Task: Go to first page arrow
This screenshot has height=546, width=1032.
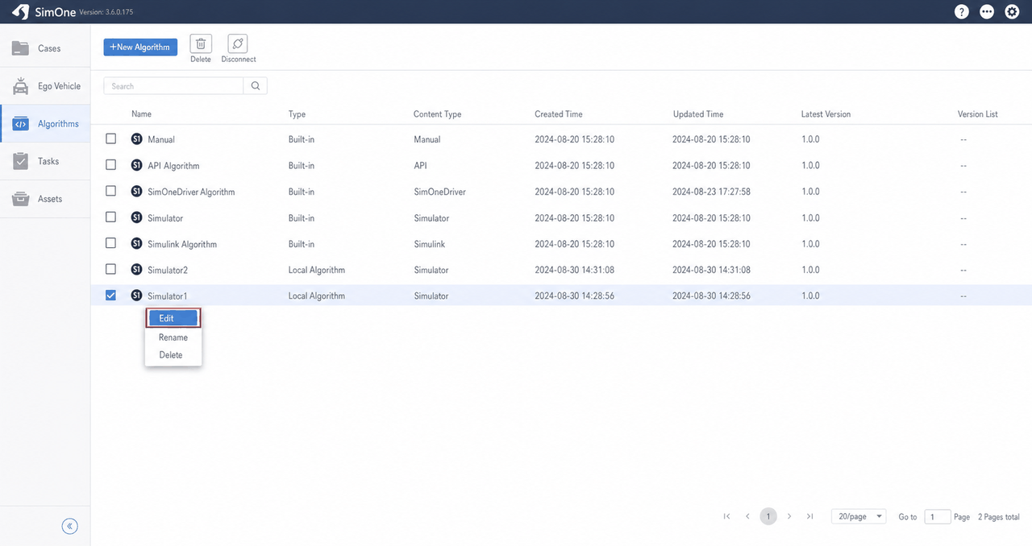Action: click(x=726, y=516)
